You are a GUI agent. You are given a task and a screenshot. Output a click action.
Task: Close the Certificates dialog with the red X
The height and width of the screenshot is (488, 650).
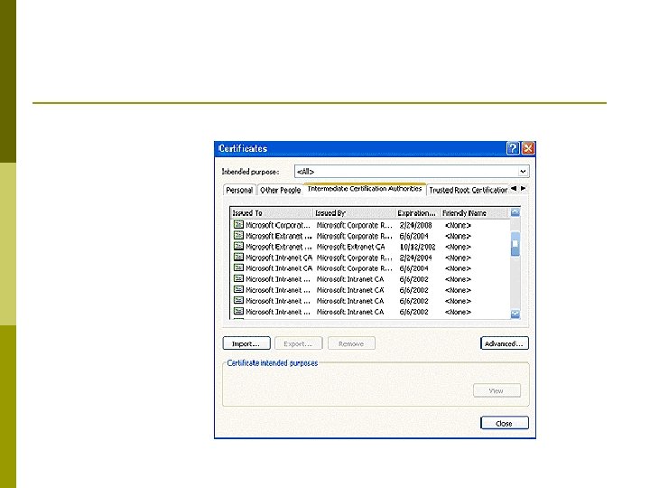point(528,148)
